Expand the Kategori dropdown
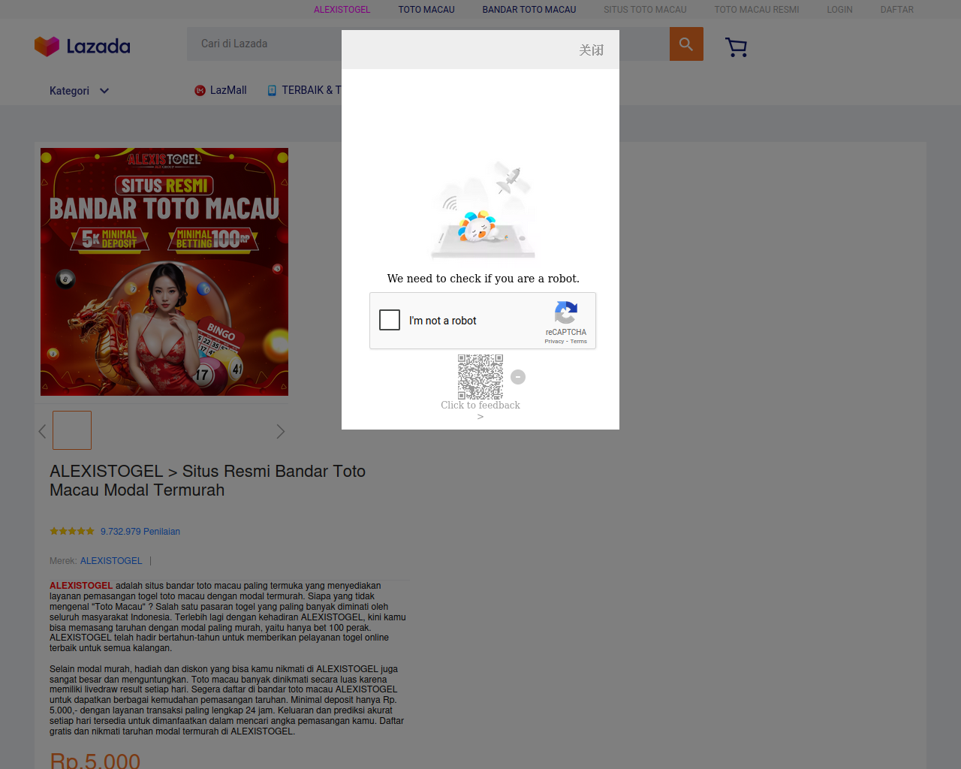Screen dimensions: 961x769 coord(80,91)
